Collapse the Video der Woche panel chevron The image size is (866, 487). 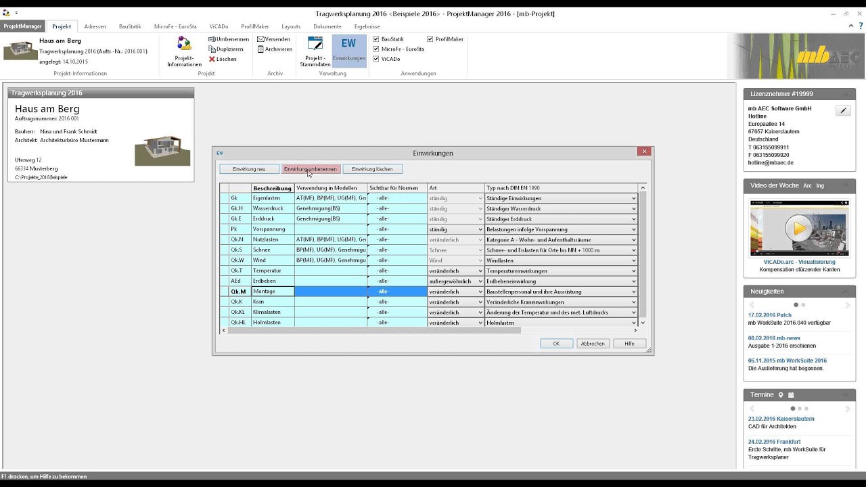point(846,185)
